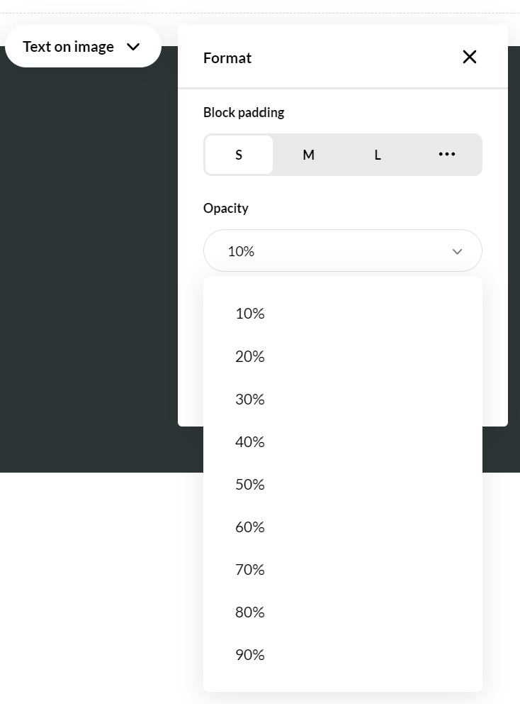Viewport: 520px width, 704px height.
Task: Click the chevron beside Text on image
Action: tap(133, 47)
